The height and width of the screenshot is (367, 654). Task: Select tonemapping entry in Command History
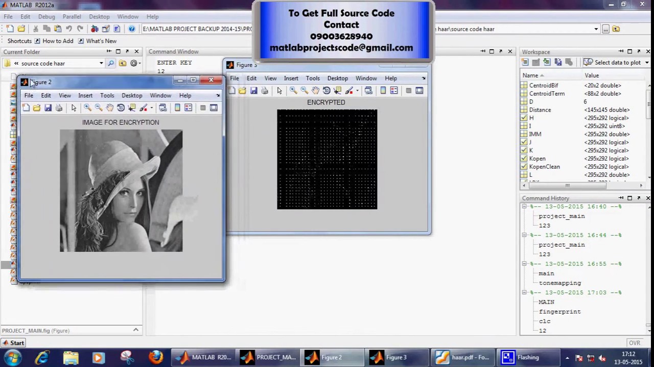pos(559,283)
